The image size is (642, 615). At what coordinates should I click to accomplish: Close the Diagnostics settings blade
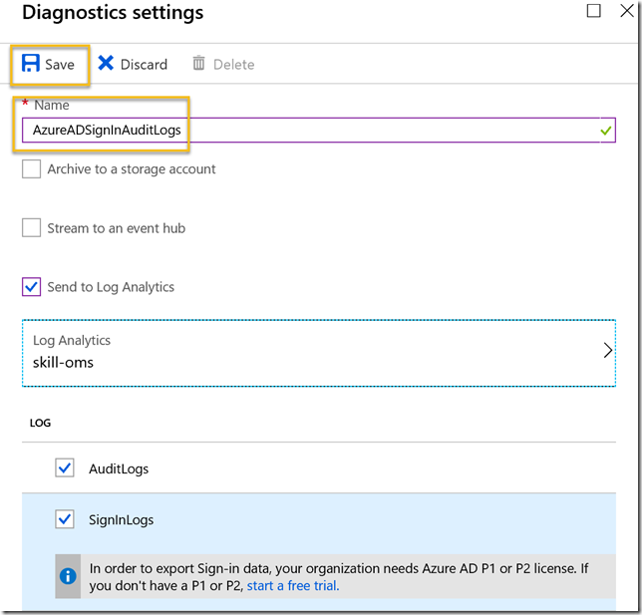627,11
